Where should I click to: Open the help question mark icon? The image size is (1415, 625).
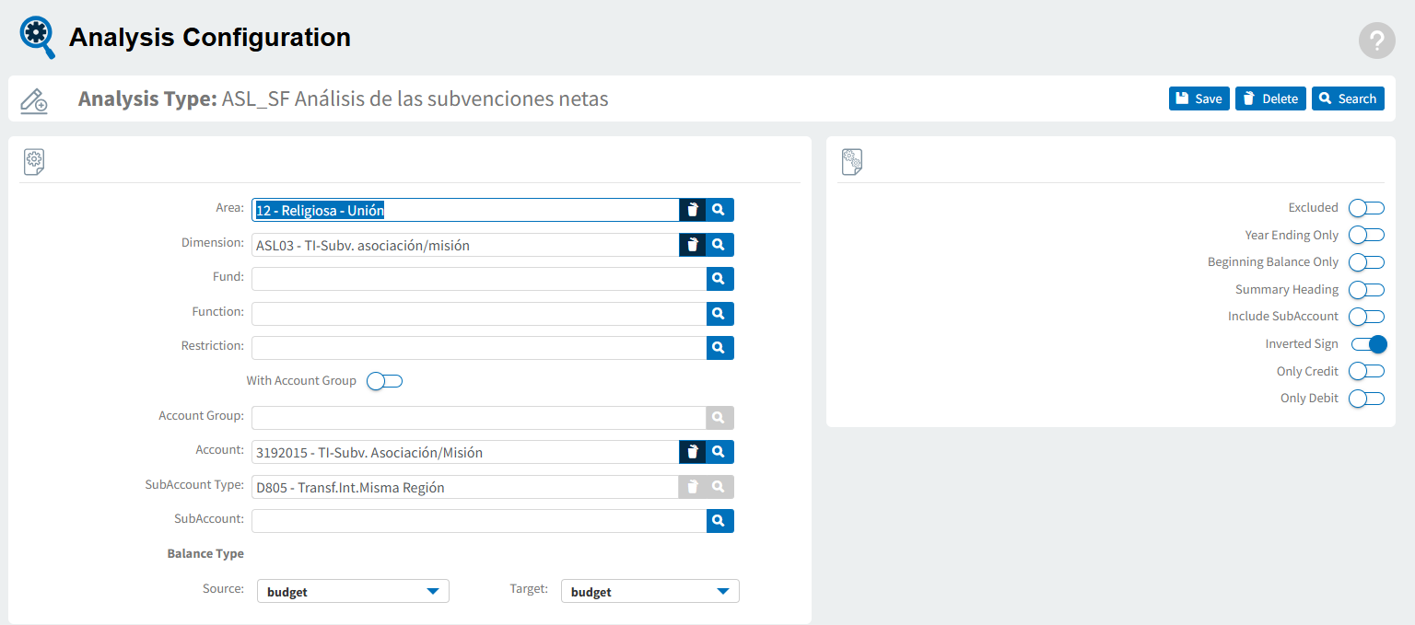pos(1376,41)
